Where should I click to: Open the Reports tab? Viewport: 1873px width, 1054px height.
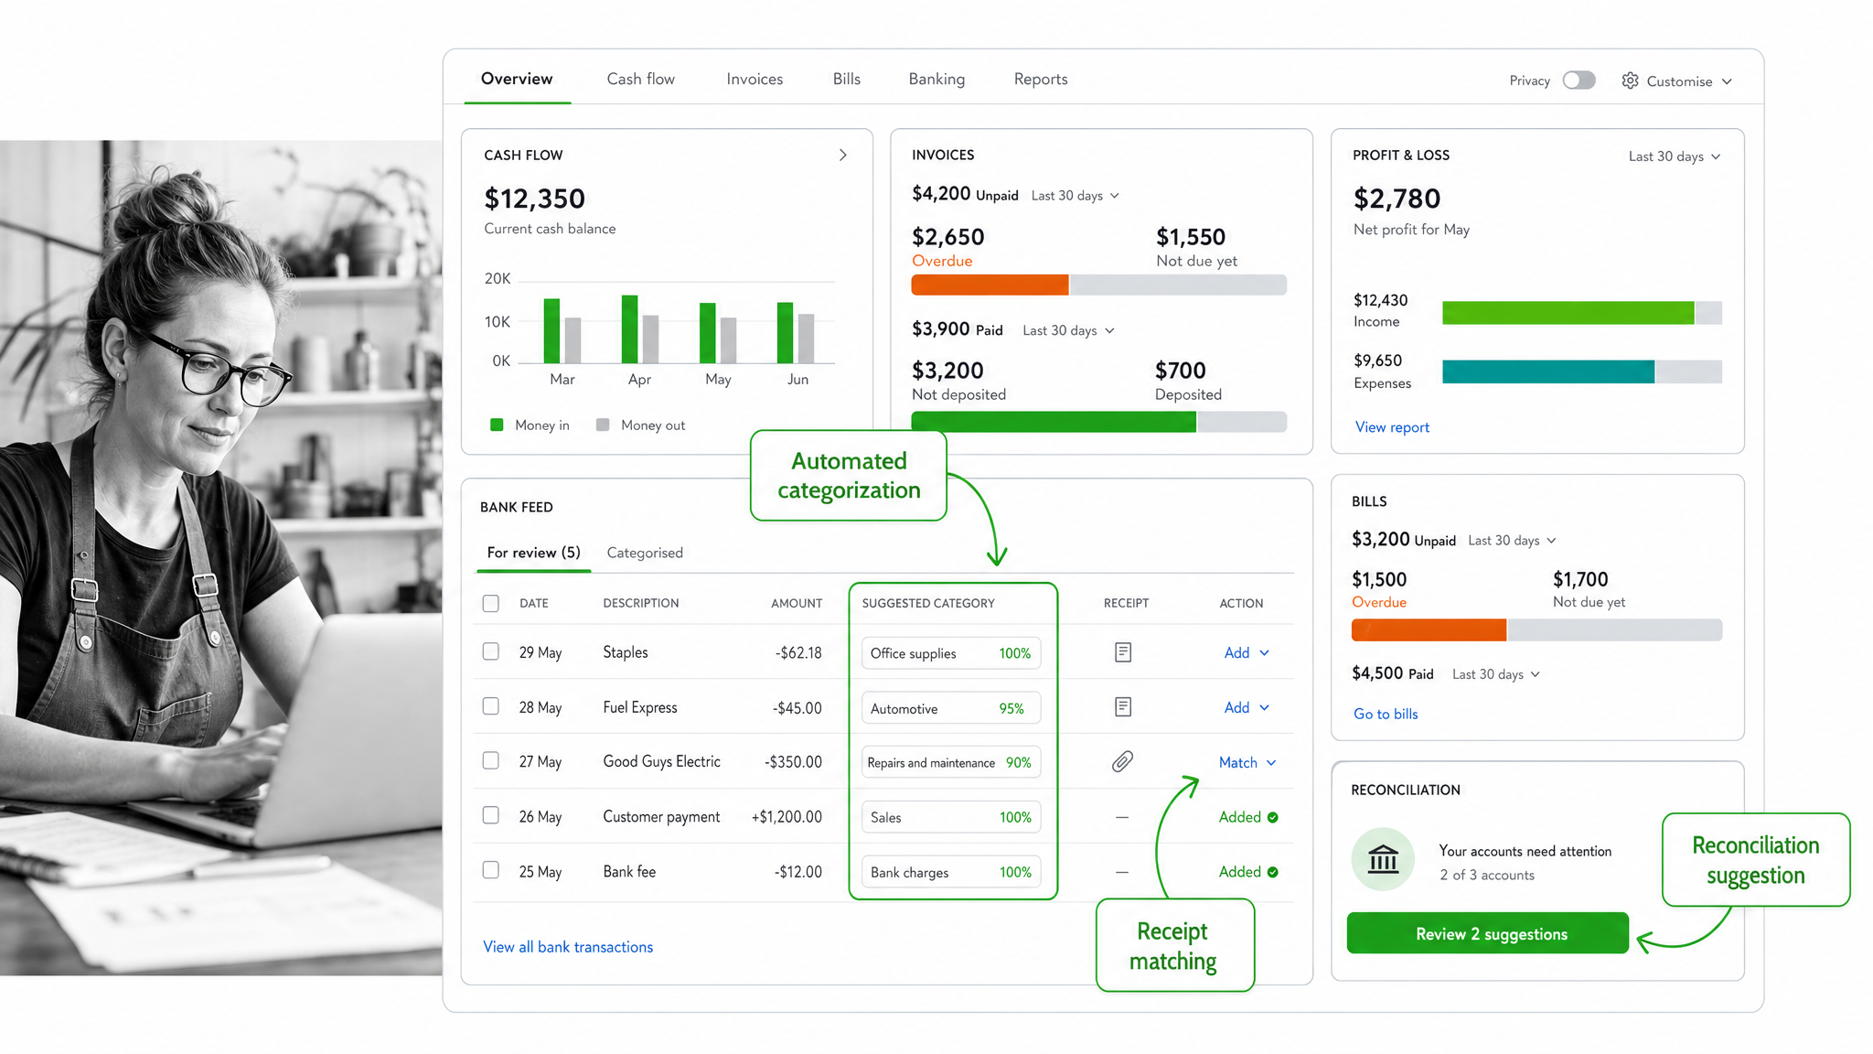pyautogui.click(x=1041, y=79)
